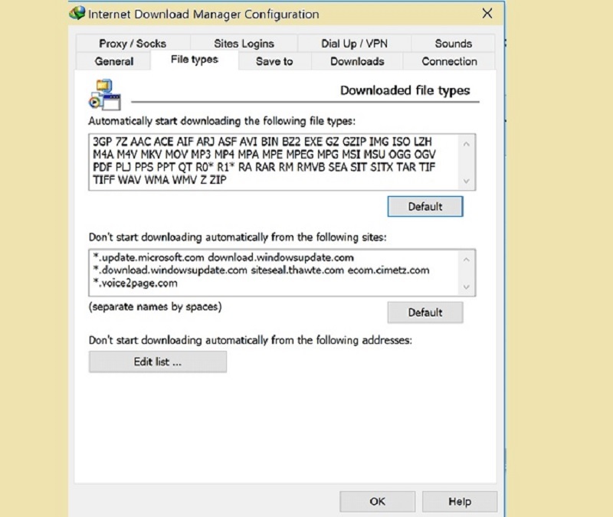Click the '(separate names by spaces)' hint
This screenshot has height=517, width=613.
click(156, 307)
